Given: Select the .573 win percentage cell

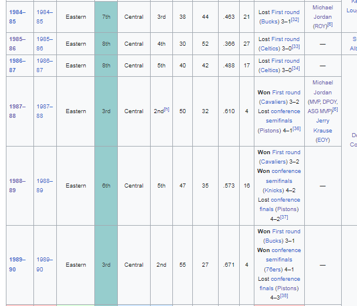Looking at the screenshot, I should click(229, 186).
